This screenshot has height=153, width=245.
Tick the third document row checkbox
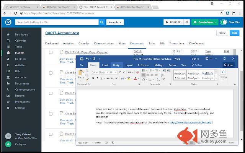click(x=51, y=93)
